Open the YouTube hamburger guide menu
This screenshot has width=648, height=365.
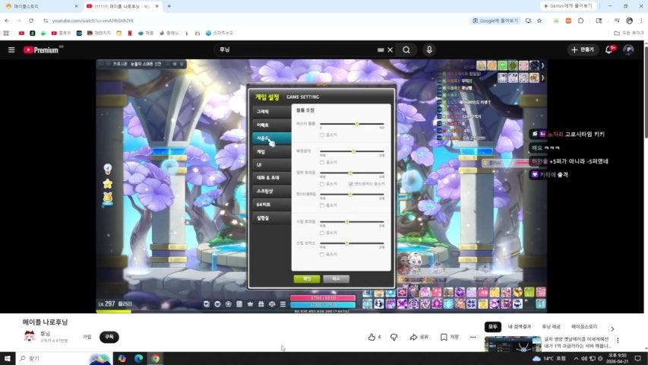click(11, 49)
